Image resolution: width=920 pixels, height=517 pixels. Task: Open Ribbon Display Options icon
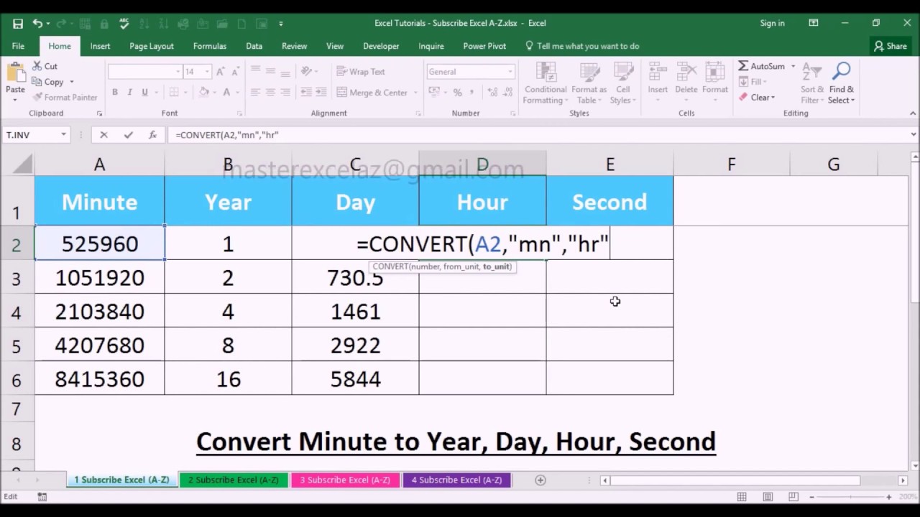(x=814, y=23)
